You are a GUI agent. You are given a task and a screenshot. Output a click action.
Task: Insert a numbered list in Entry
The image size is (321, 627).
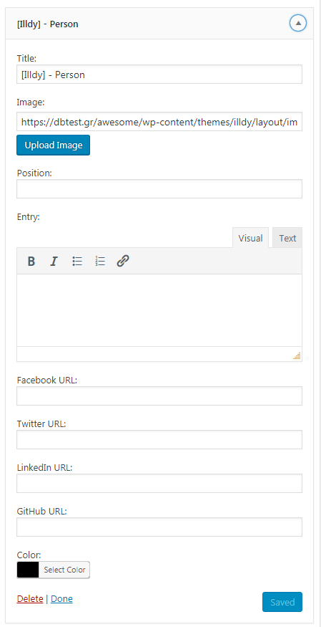[x=100, y=262]
